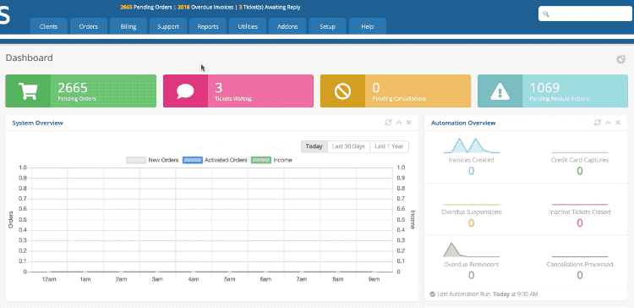Refresh the Automation Overview widget
The image size is (634, 308).
click(597, 123)
